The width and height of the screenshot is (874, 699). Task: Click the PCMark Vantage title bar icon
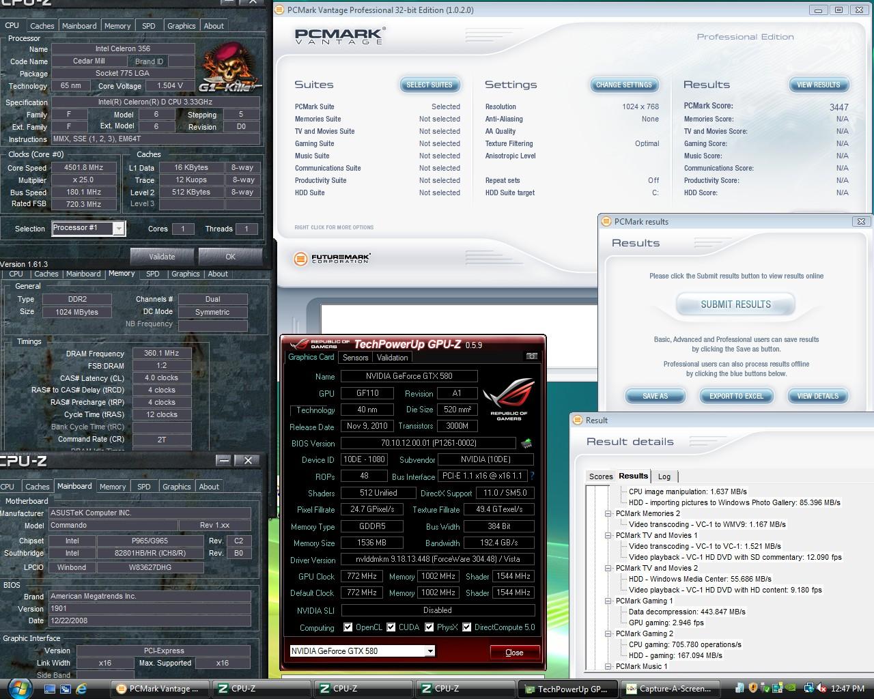tap(279, 10)
